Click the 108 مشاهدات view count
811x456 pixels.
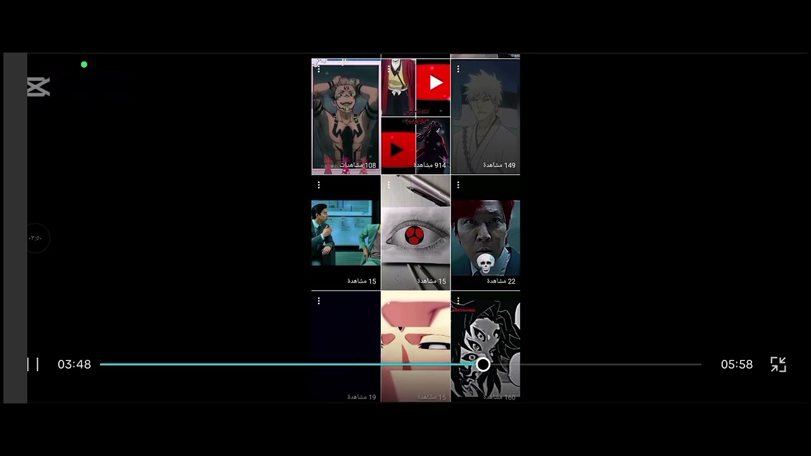coord(358,165)
